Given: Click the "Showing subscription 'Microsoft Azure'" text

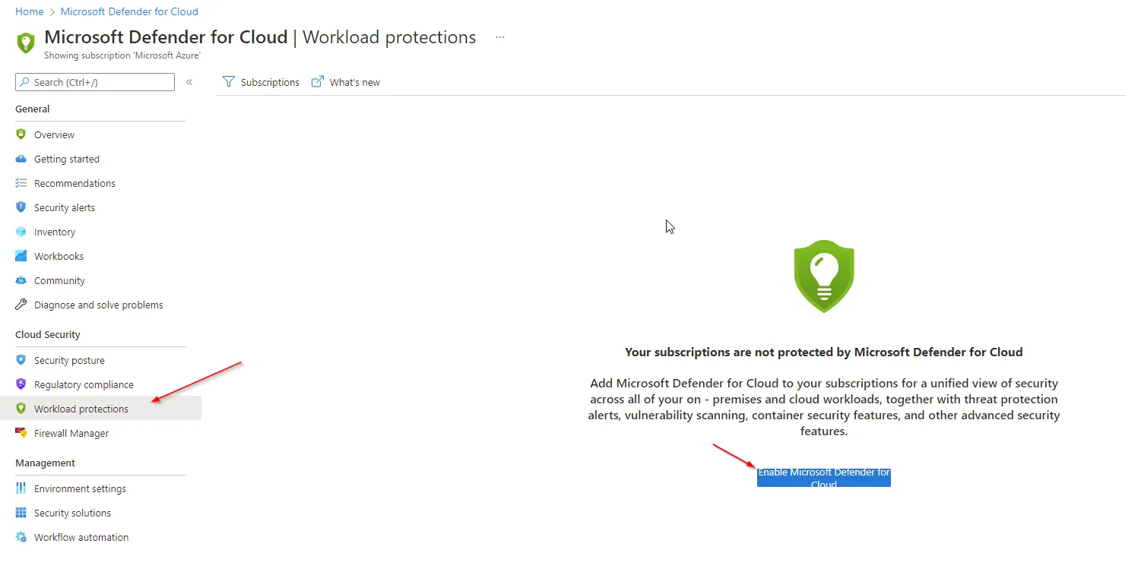Looking at the screenshot, I should (122, 55).
